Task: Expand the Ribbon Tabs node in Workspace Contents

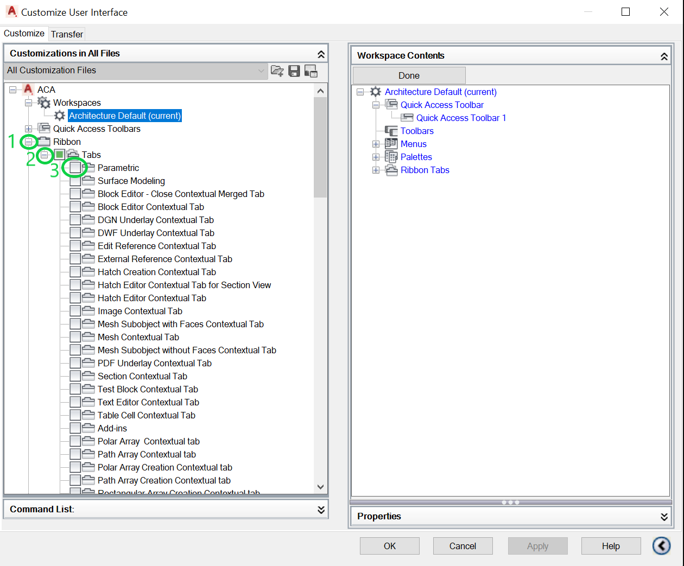Action: click(x=376, y=170)
